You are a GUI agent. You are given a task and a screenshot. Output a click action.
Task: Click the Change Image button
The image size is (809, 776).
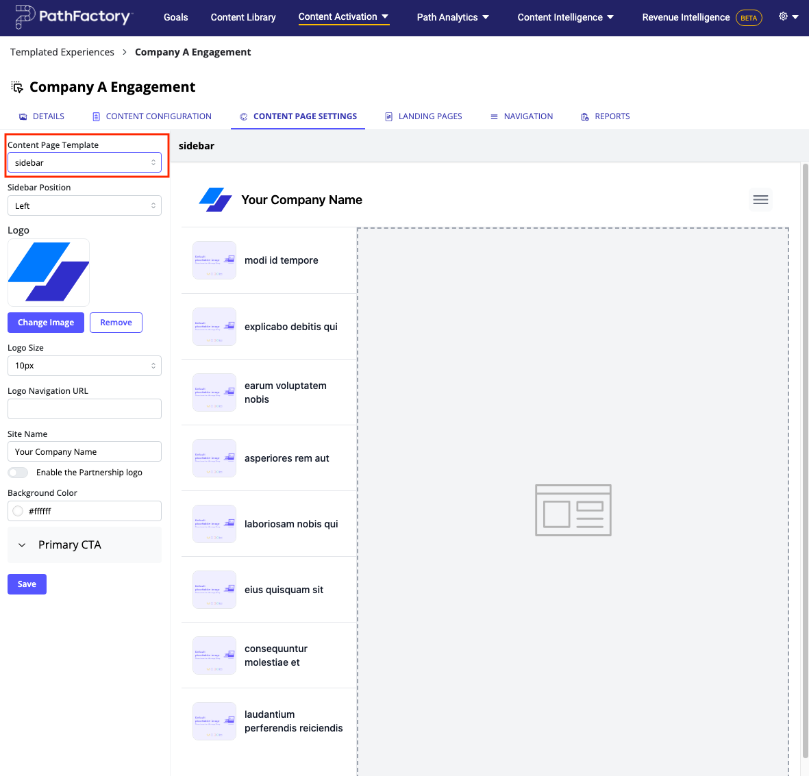pos(45,322)
